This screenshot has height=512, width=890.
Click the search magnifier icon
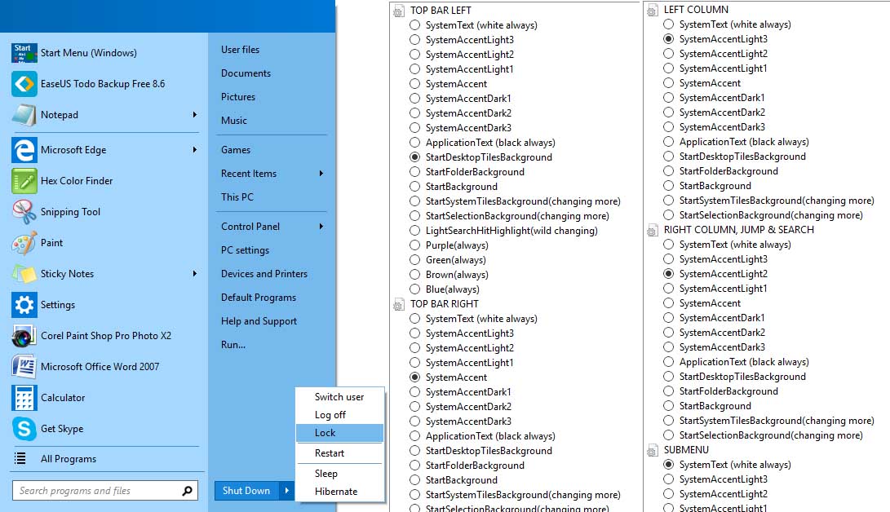pos(188,491)
